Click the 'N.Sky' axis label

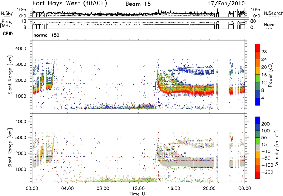(x=7, y=13)
